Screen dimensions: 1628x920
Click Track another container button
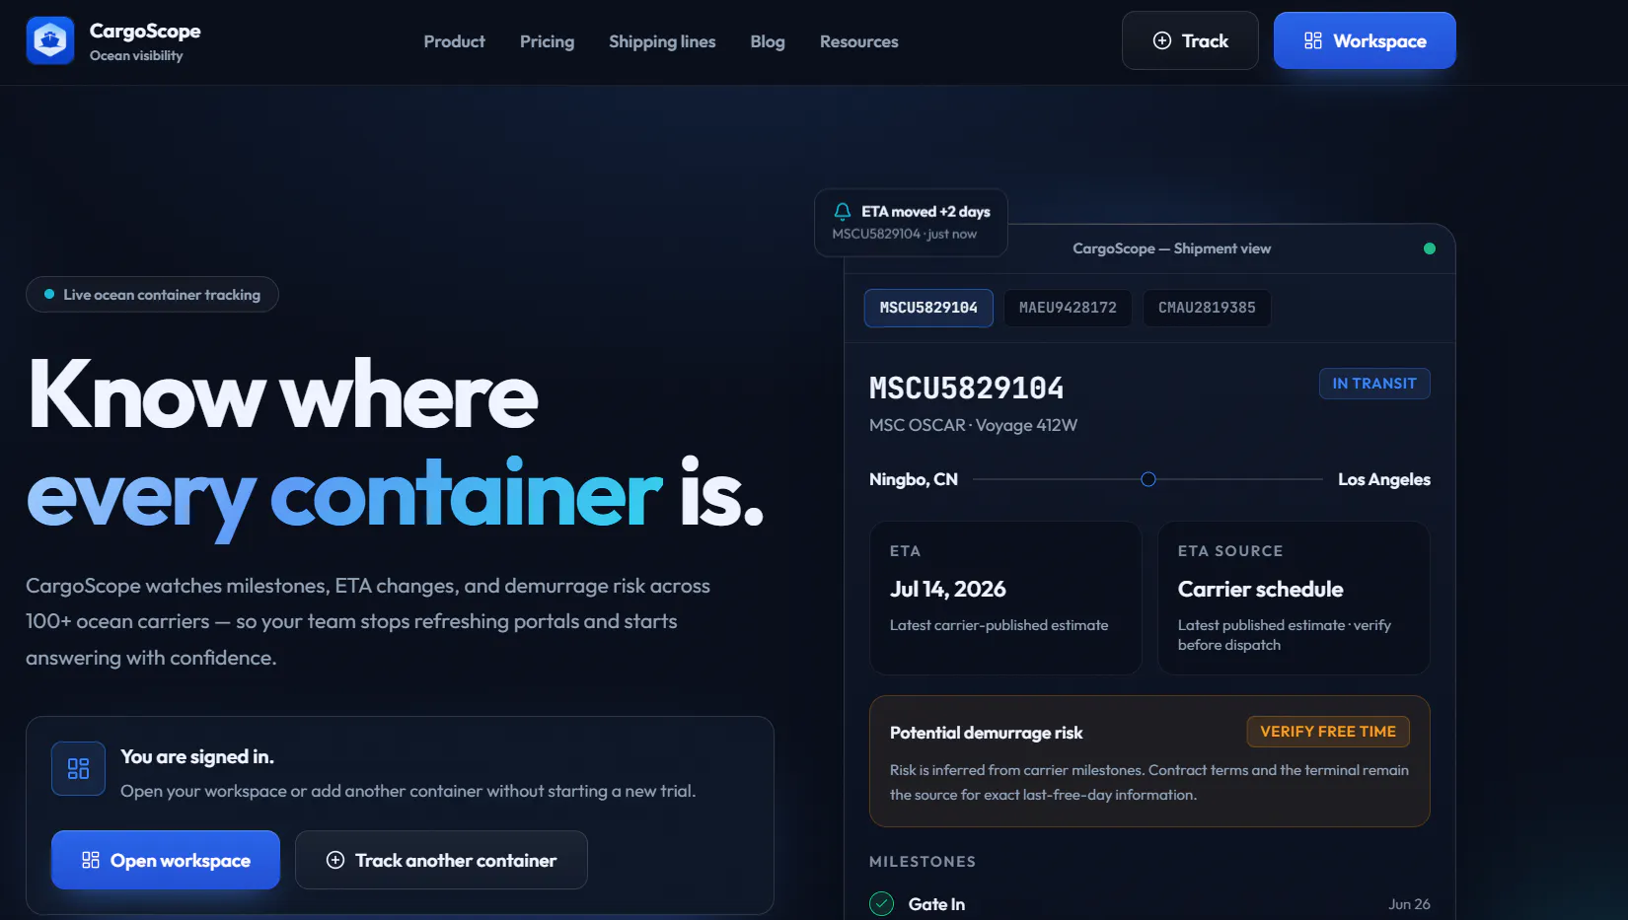tap(441, 860)
